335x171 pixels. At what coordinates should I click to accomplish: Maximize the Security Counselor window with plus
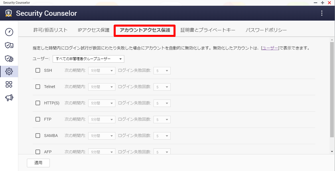coord(323,3)
